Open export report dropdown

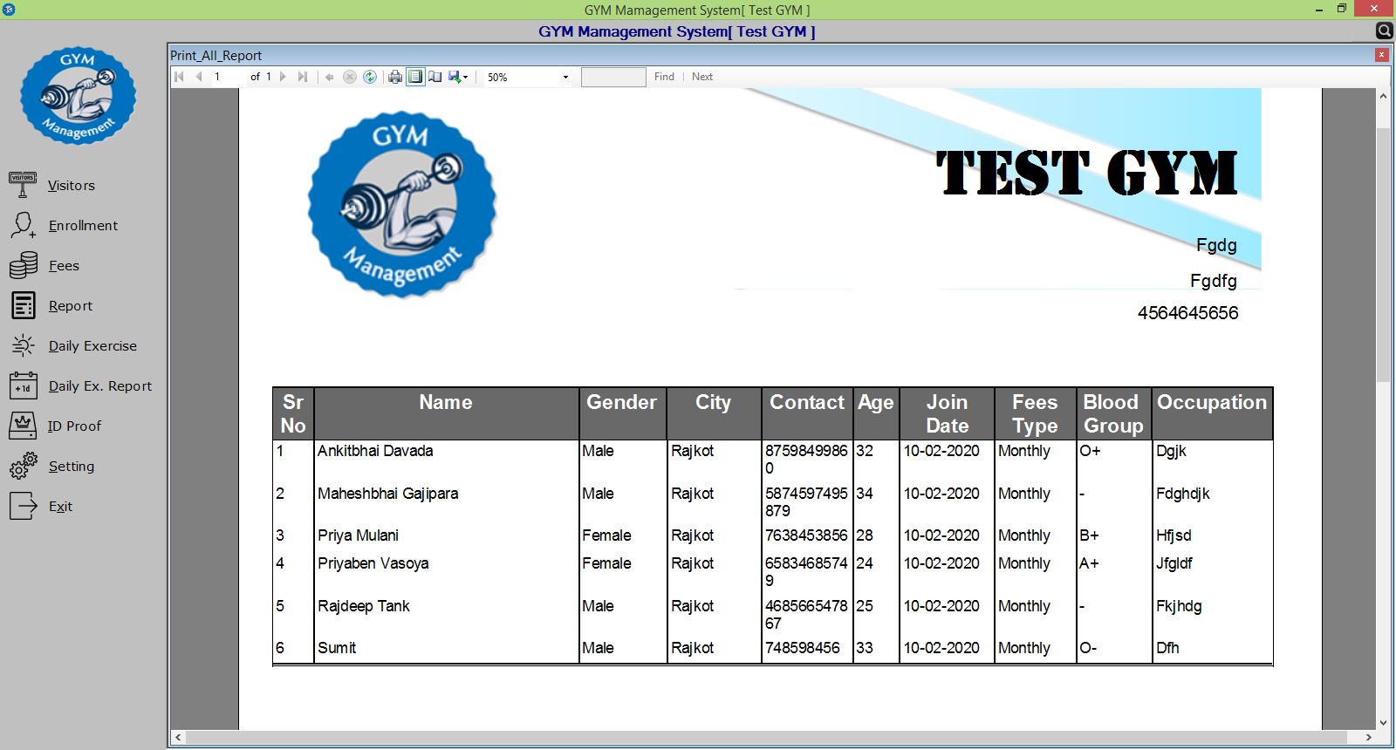click(458, 77)
